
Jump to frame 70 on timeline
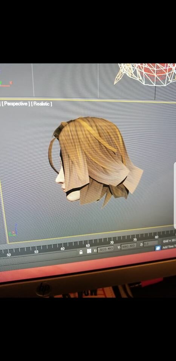(112, 243)
